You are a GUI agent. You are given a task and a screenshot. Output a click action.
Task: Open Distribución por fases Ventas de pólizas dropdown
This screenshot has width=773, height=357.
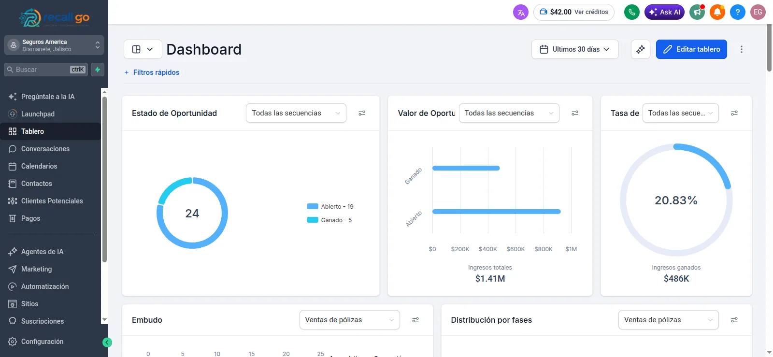(669, 320)
